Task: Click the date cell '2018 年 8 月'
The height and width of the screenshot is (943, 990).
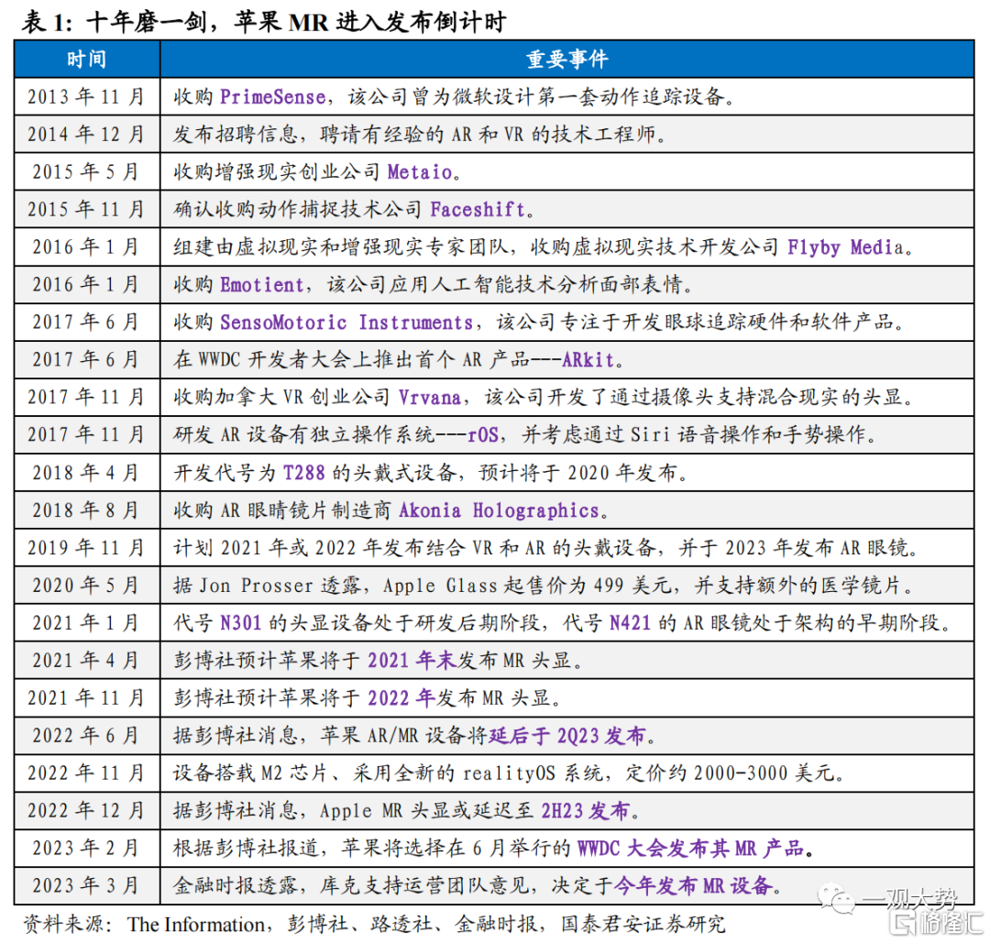Action: tap(86, 510)
